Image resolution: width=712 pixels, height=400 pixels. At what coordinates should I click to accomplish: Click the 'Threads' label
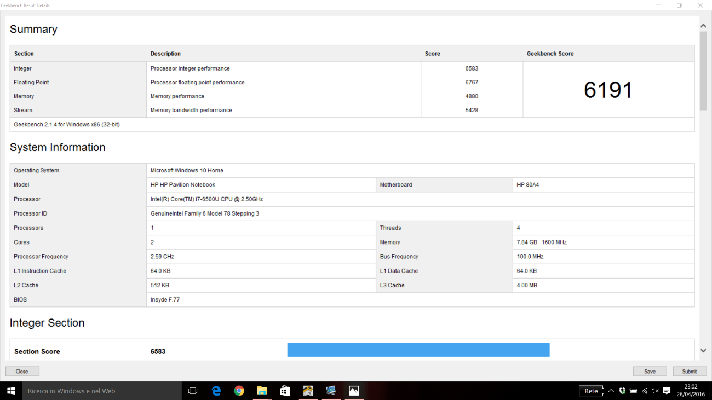(x=391, y=228)
